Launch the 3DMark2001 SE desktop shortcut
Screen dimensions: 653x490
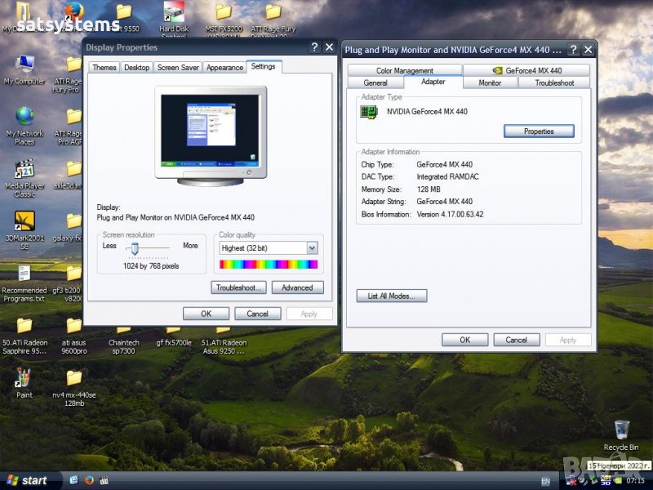coord(24,221)
